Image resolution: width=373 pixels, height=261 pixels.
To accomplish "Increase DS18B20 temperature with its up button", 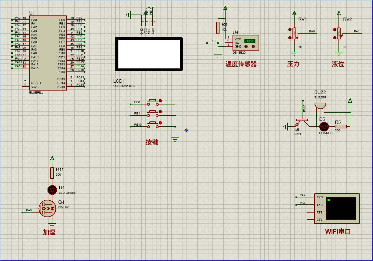I will [x=253, y=47].
